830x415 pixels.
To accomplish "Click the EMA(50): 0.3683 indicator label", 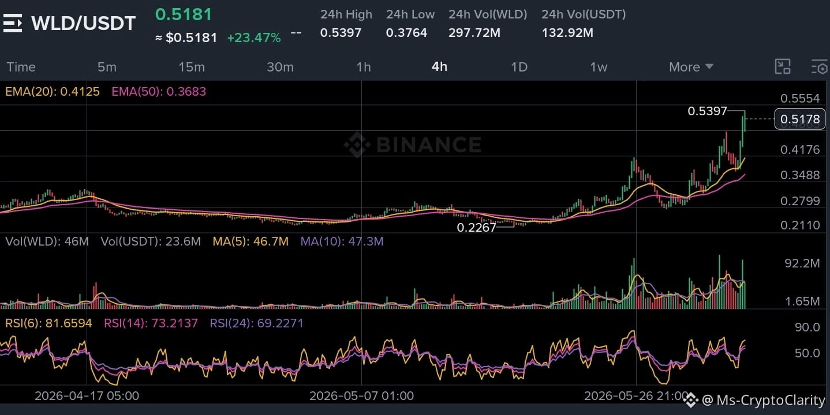I will click(x=159, y=91).
